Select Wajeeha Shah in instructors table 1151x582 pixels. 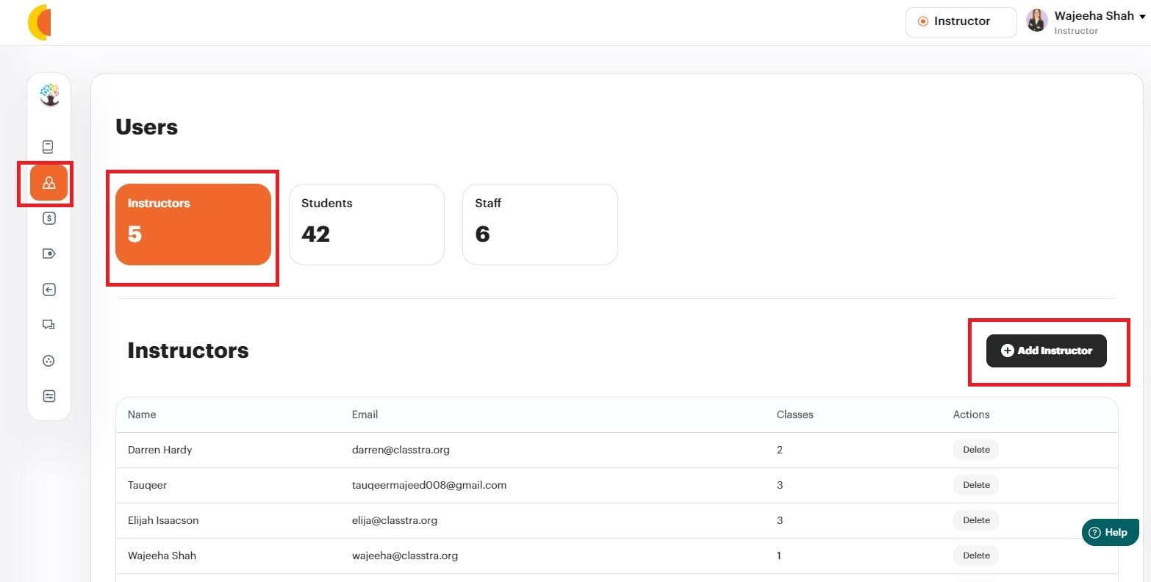(162, 556)
